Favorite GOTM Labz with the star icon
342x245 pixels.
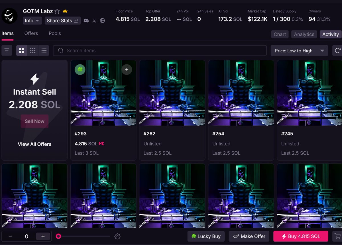click(57, 11)
